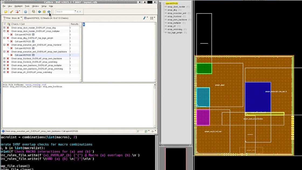Click the highlight marker icon in toolbar
The image size is (302, 170).
(11, 12)
